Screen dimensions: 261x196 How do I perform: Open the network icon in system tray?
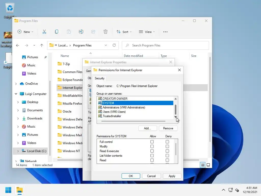230,190
